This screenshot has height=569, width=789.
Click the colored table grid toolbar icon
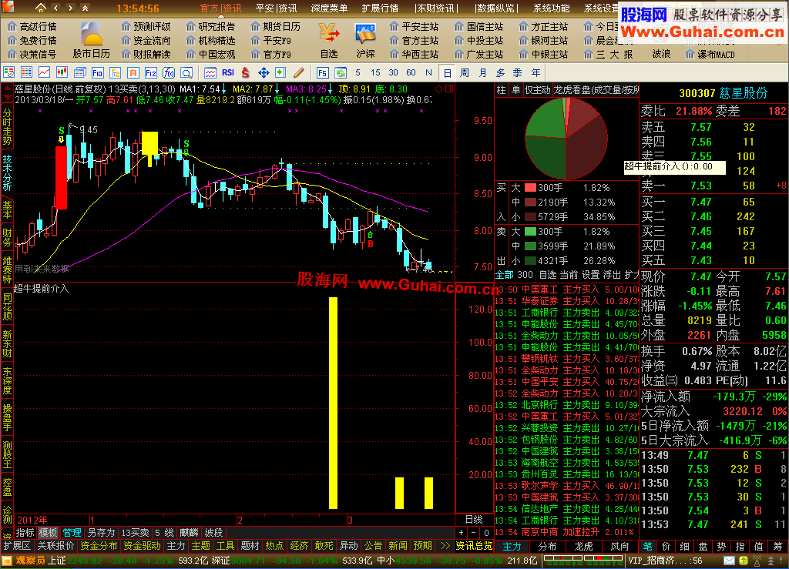(x=27, y=73)
